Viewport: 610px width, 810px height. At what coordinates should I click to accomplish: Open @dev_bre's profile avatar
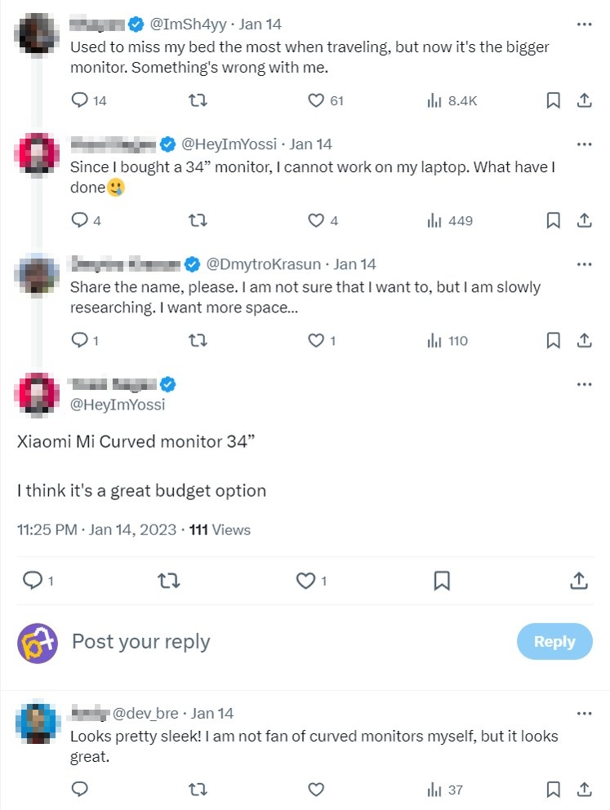pyautogui.click(x=38, y=724)
